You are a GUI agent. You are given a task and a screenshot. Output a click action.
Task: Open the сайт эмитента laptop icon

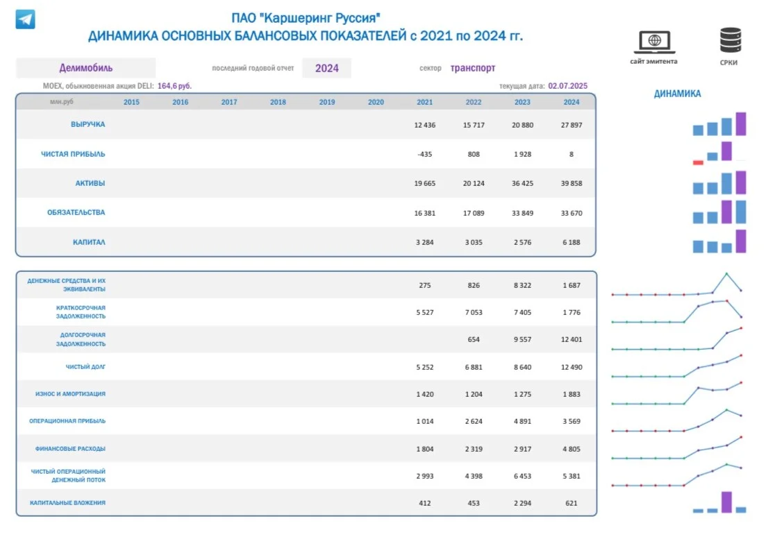click(x=654, y=42)
